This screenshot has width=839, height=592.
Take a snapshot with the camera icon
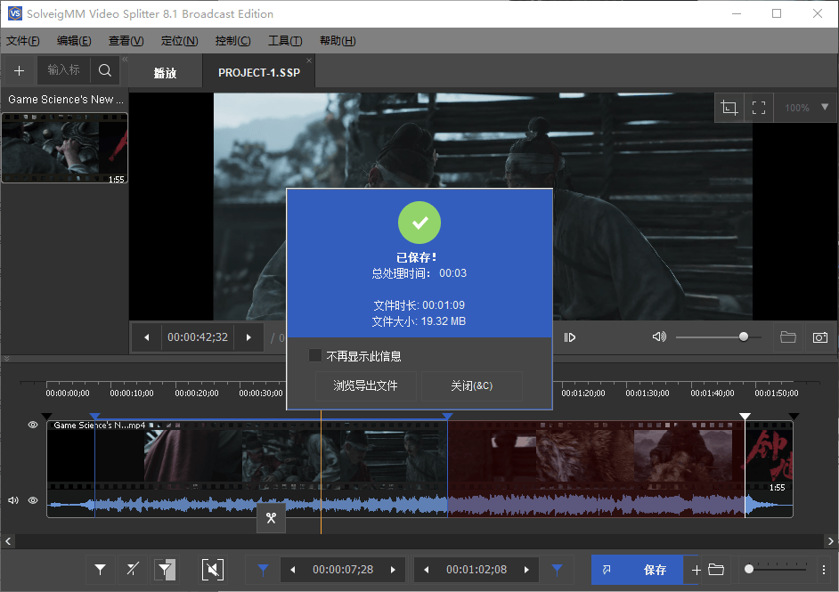point(820,337)
